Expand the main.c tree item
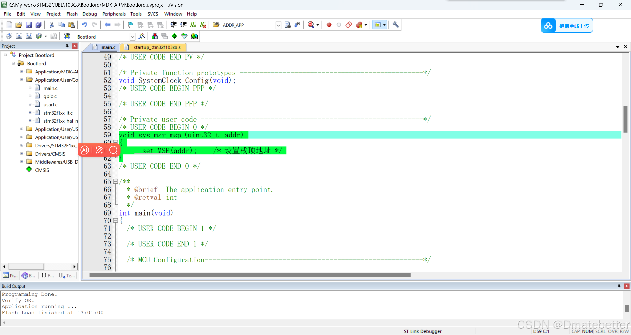 tap(30, 88)
